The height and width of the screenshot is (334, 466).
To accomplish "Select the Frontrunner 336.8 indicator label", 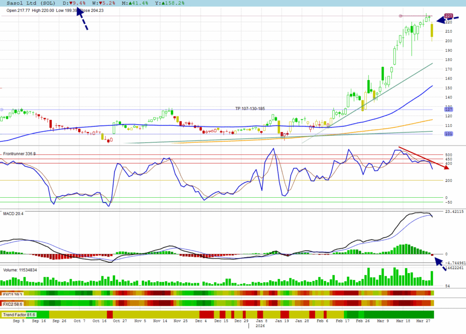I will [19, 154].
